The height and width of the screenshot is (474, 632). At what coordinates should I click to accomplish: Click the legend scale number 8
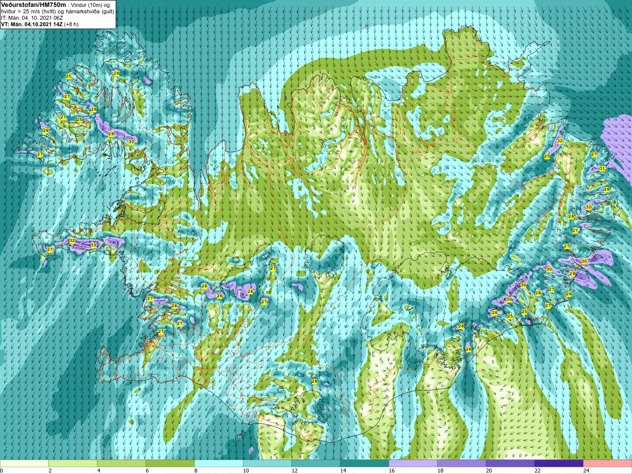click(196, 471)
